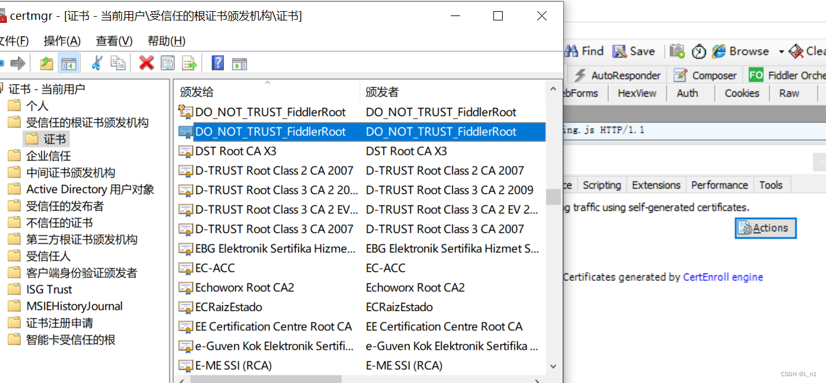This screenshot has width=826, height=383.
Task: Click the CertEnroll engine link
Action: 723,277
